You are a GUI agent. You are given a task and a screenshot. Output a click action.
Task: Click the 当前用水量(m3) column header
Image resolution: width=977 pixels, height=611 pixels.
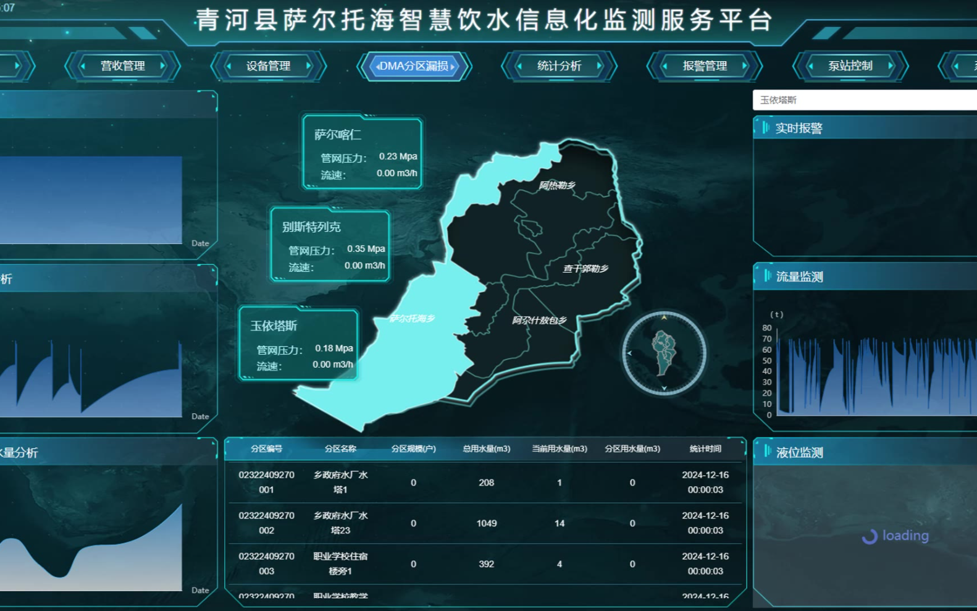coord(560,449)
